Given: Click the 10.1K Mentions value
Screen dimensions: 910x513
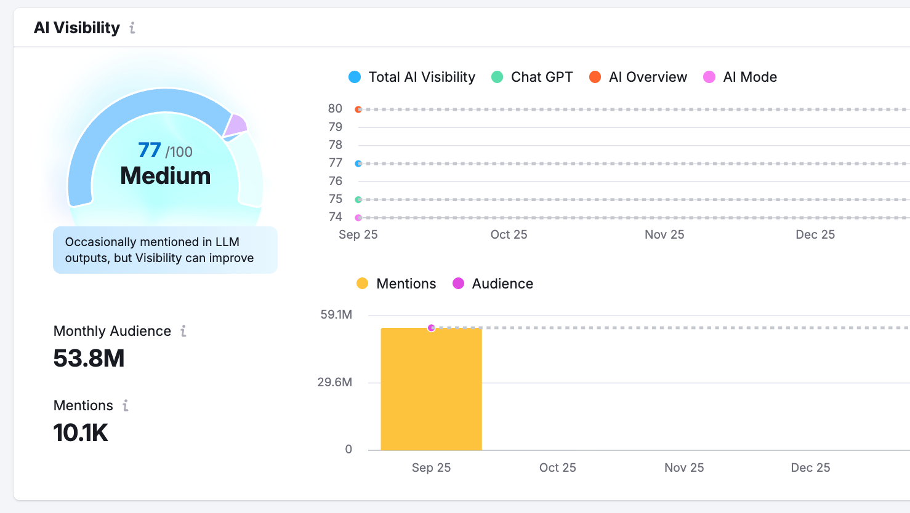Looking at the screenshot, I should pos(81,433).
